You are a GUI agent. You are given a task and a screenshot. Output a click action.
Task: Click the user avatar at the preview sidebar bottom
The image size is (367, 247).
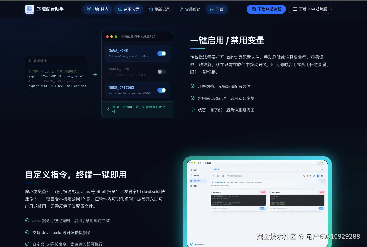(191, 244)
